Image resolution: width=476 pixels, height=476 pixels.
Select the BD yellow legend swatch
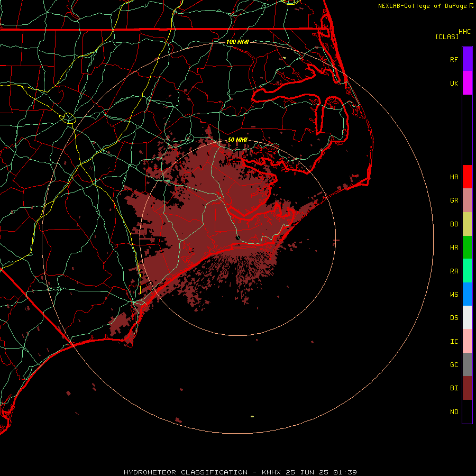click(x=467, y=224)
